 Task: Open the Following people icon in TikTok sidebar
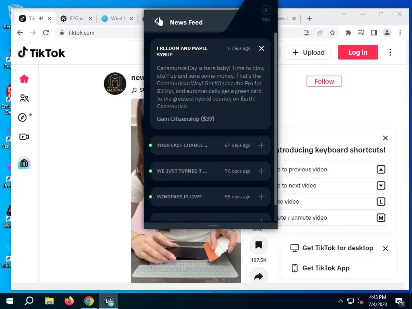pyautogui.click(x=24, y=98)
